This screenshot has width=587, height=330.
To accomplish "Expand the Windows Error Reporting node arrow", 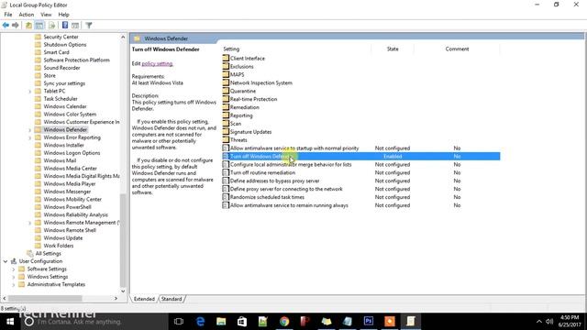I will (x=30, y=137).
